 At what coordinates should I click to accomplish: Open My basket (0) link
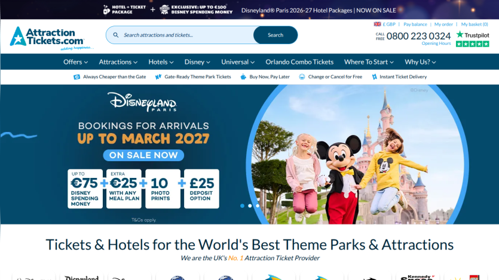click(x=474, y=24)
